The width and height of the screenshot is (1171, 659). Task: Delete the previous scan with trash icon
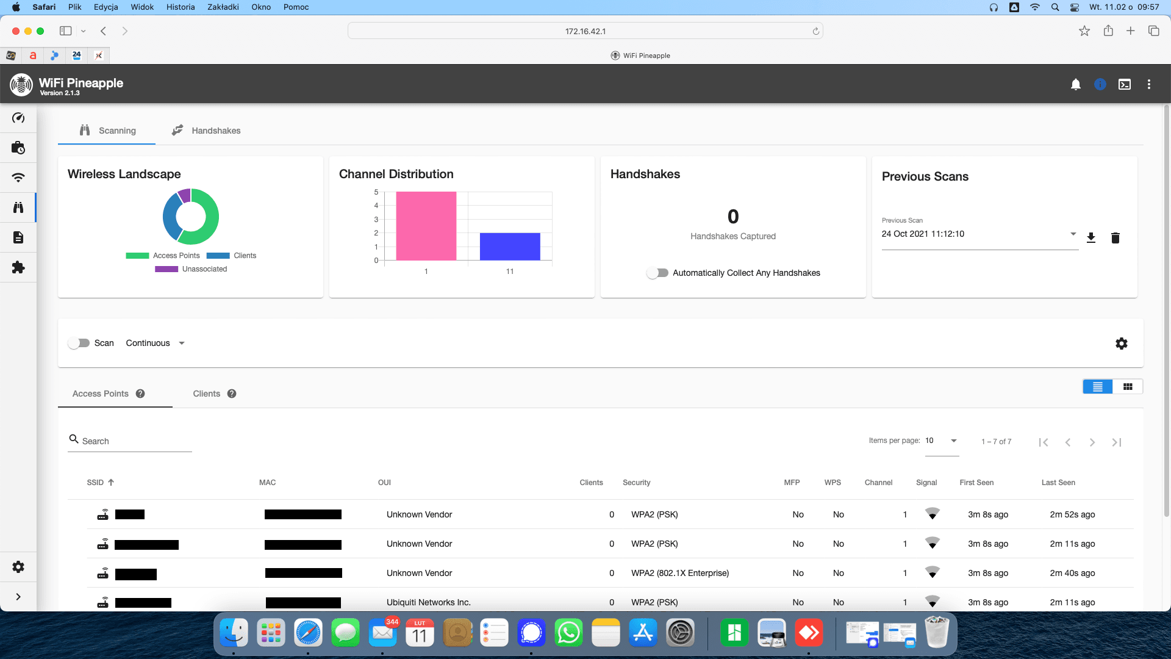1115,238
